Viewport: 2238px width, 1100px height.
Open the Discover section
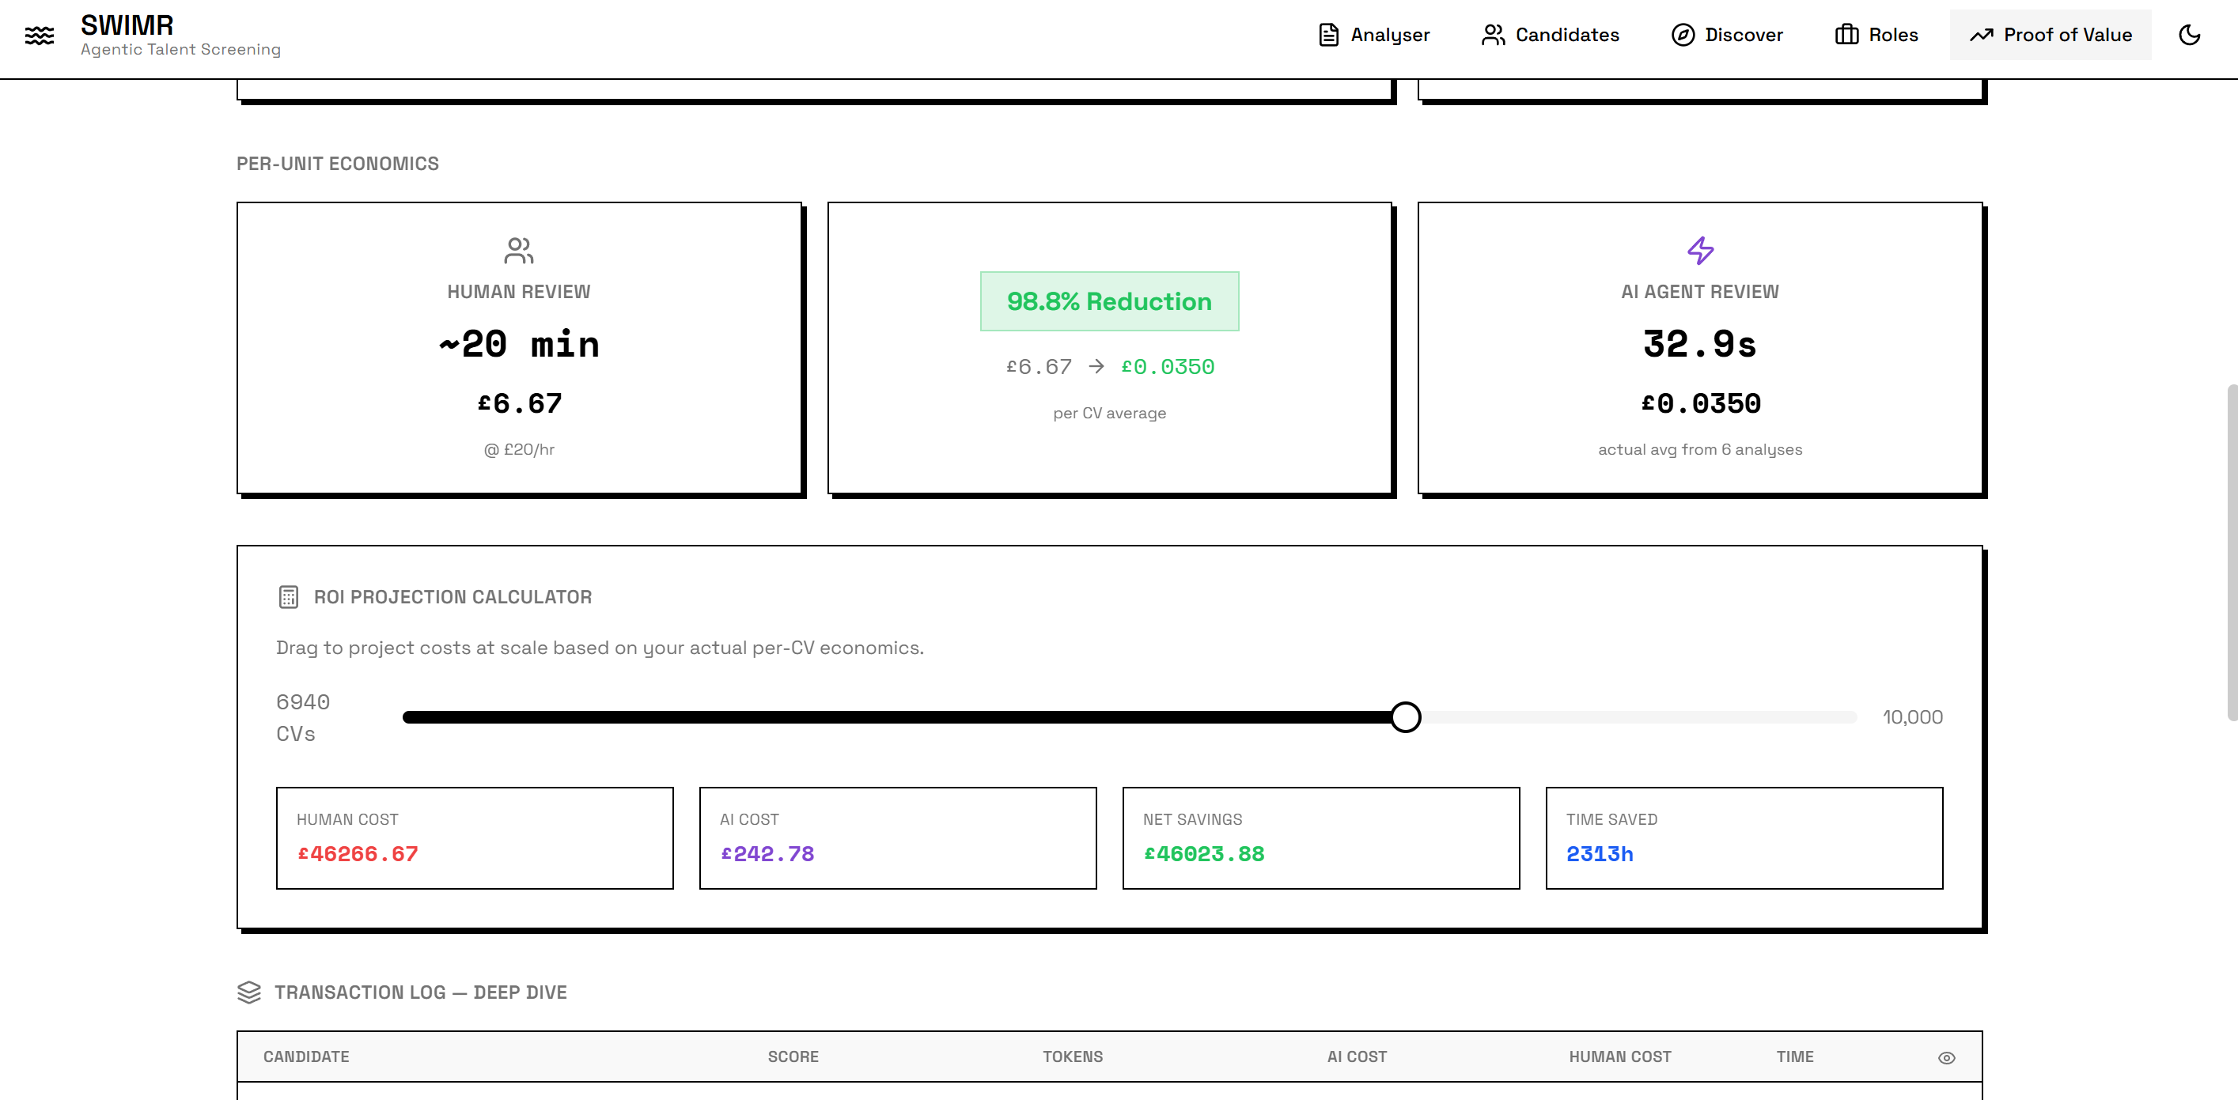(1726, 35)
